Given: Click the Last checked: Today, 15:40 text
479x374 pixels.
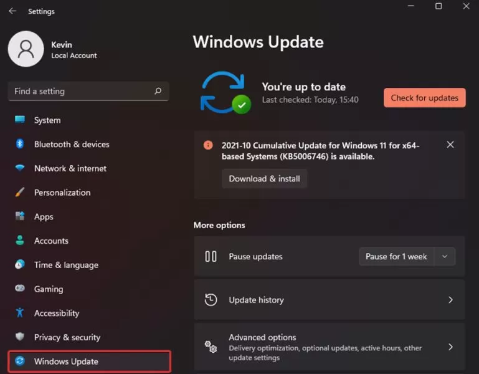Looking at the screenshot, I should (310, 100).
